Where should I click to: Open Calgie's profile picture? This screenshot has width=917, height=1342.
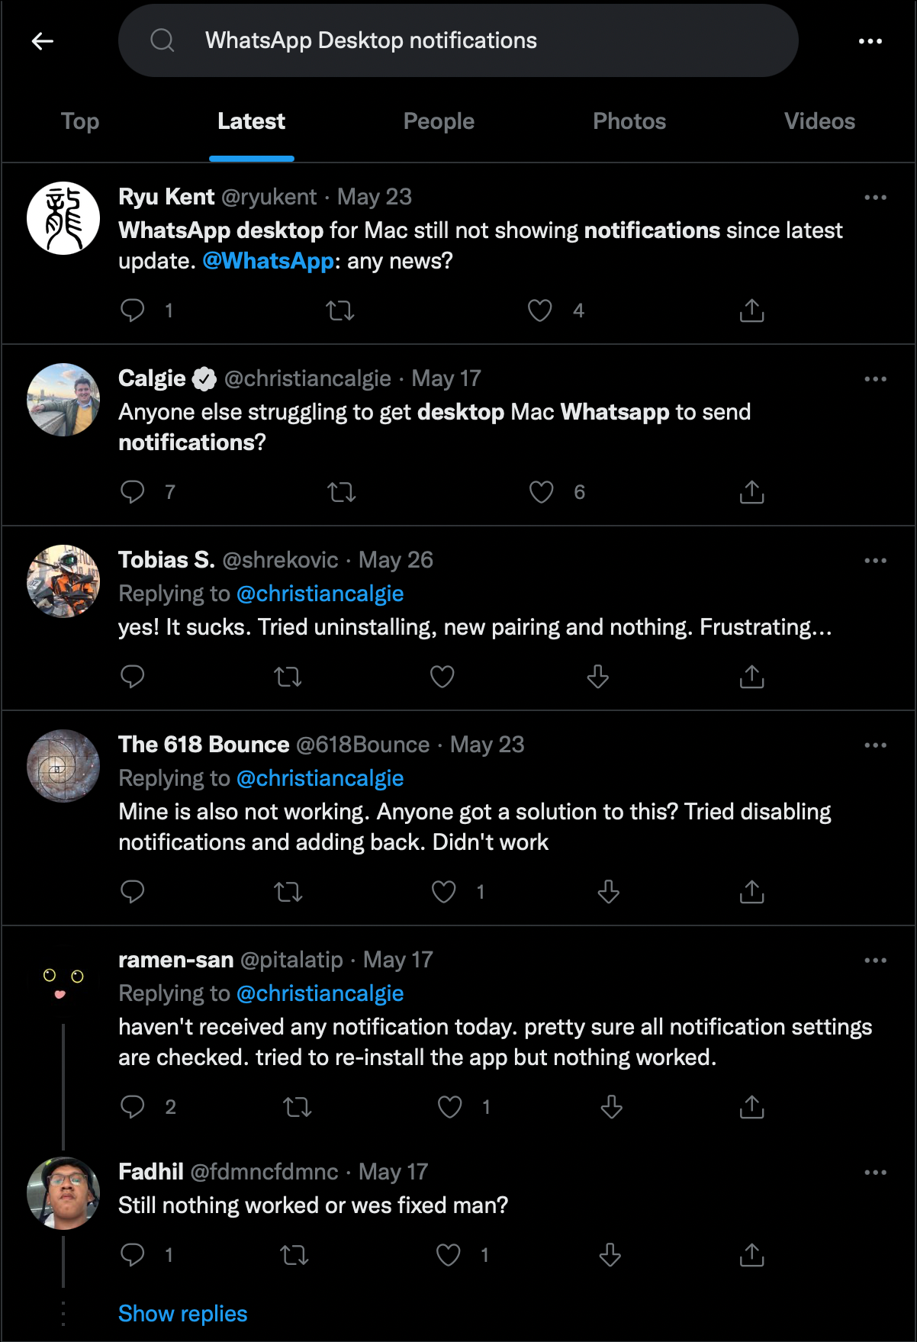tap(63, 400)
